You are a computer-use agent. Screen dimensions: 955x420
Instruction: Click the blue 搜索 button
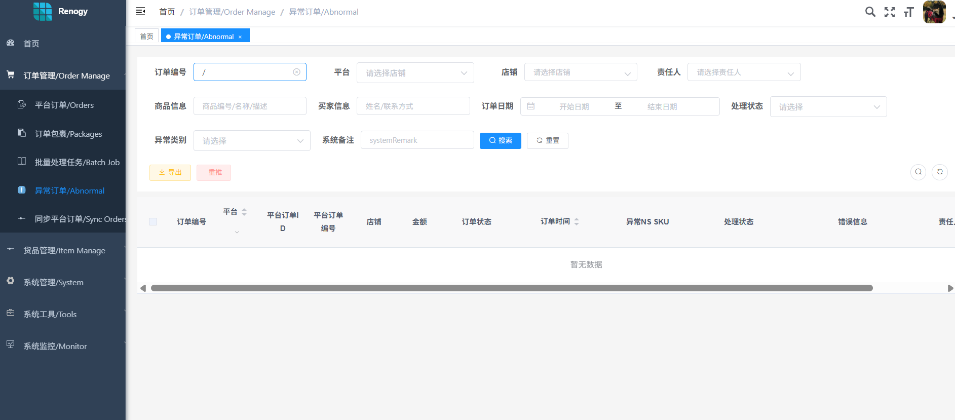click(x=500, y=140)
